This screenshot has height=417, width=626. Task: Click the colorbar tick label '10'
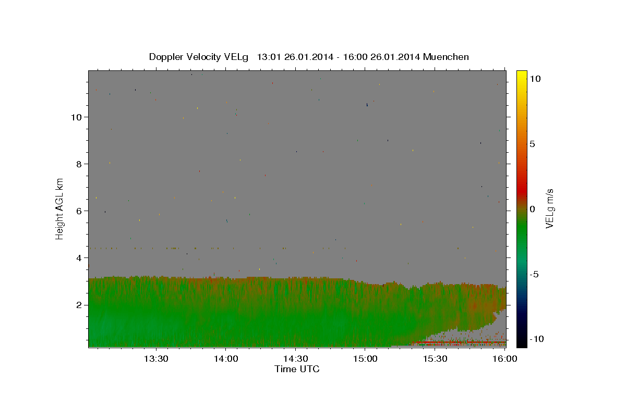(535, 79)
